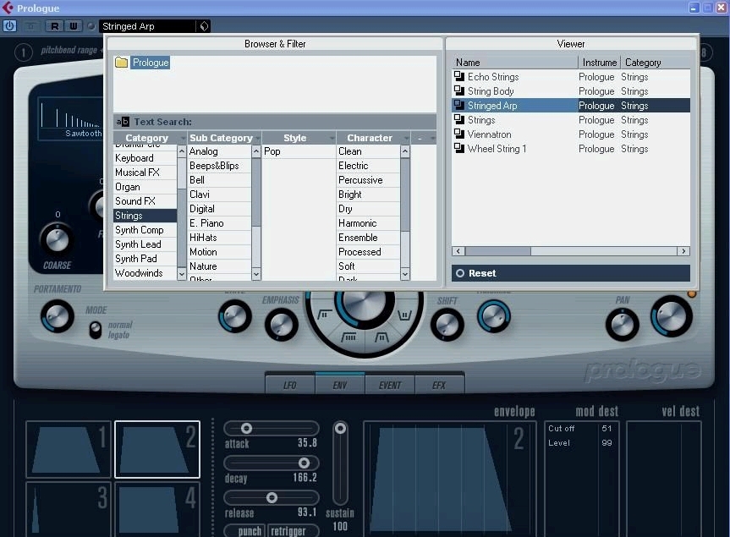This screenshot has width=730, height=537.
Task: Click String Body preset icon
Action: pyautogui.click(x=459, y=90)
